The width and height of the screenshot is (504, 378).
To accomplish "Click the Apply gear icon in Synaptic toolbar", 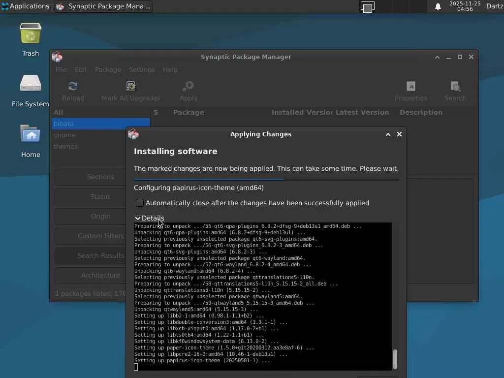I will click(x=189, y=86).
